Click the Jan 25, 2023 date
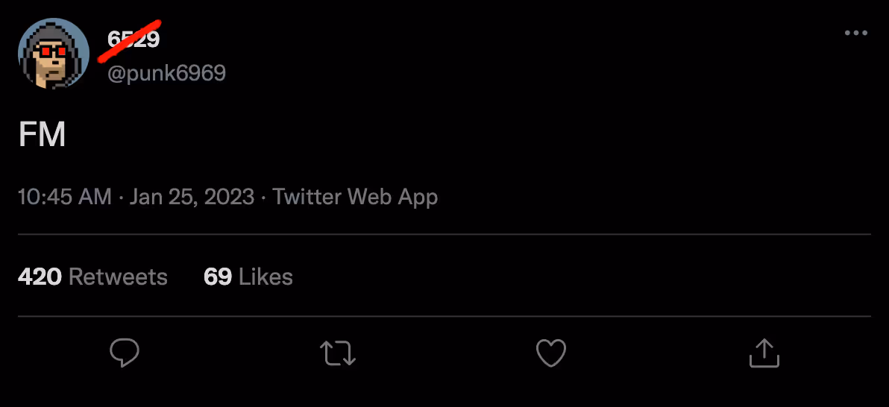Screen dimensions: 889x407 192,198
